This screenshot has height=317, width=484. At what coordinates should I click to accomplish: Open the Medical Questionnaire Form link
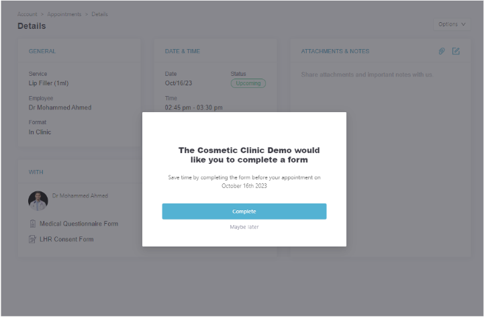pyautogui.click(x=79, y=224)
